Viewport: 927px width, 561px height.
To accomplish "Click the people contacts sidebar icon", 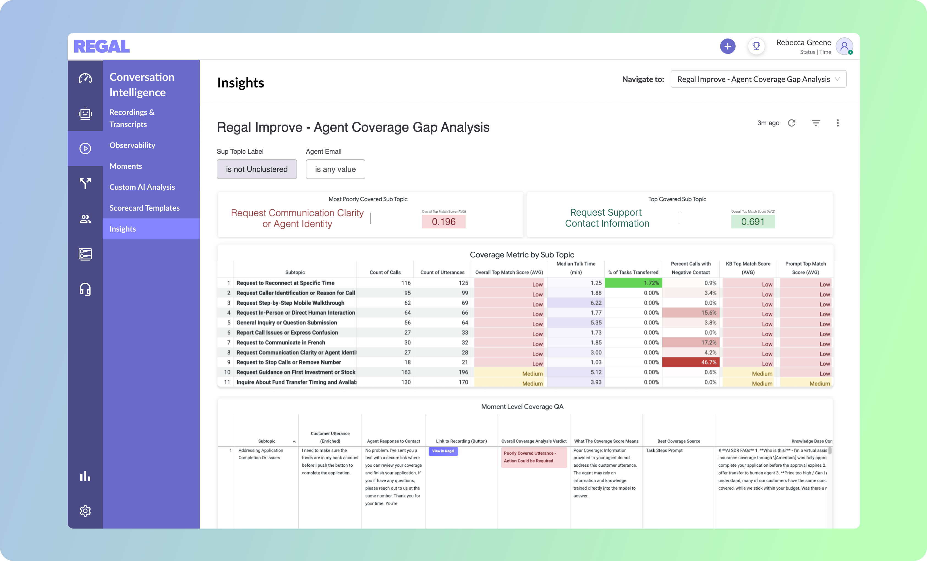I will point(85,219).
